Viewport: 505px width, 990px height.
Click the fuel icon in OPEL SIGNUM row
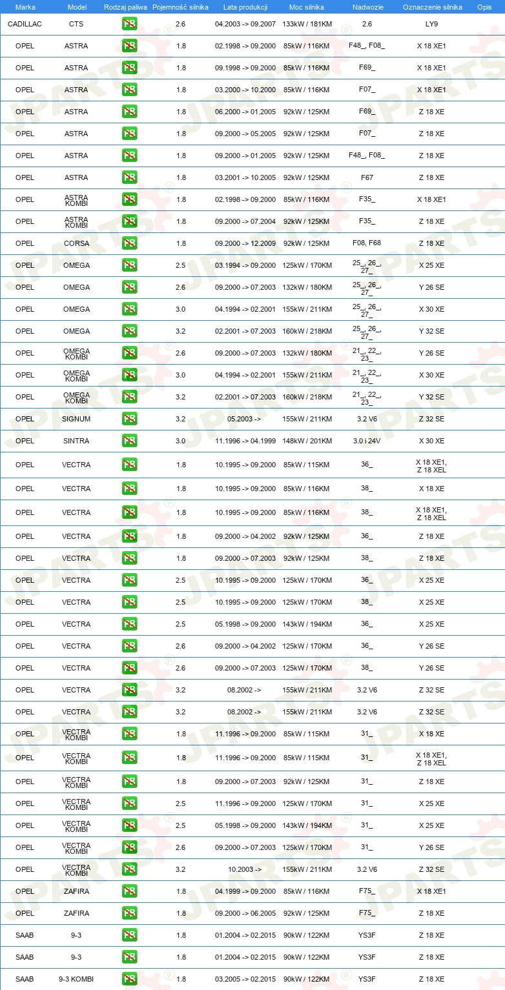click(x=129, y=419)
